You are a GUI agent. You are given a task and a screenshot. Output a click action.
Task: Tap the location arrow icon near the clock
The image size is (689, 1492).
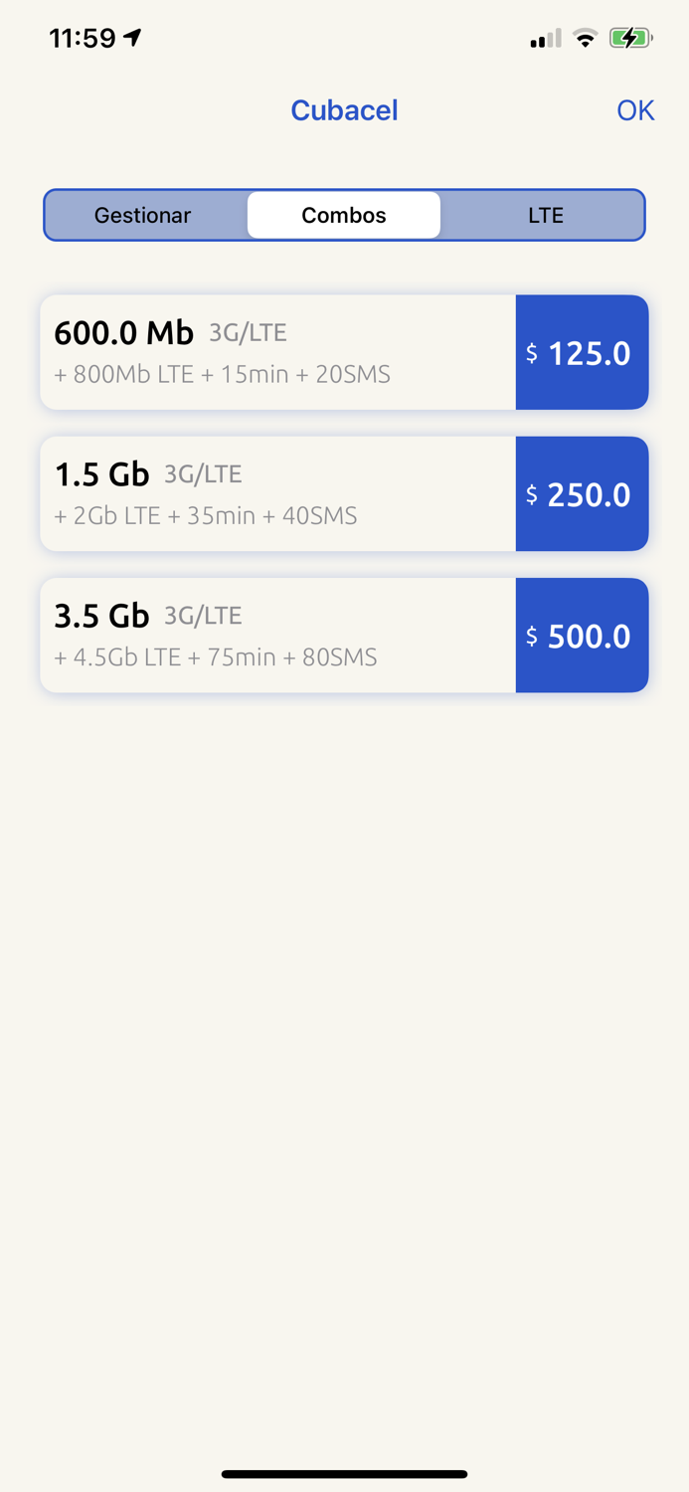click(132, 36)
